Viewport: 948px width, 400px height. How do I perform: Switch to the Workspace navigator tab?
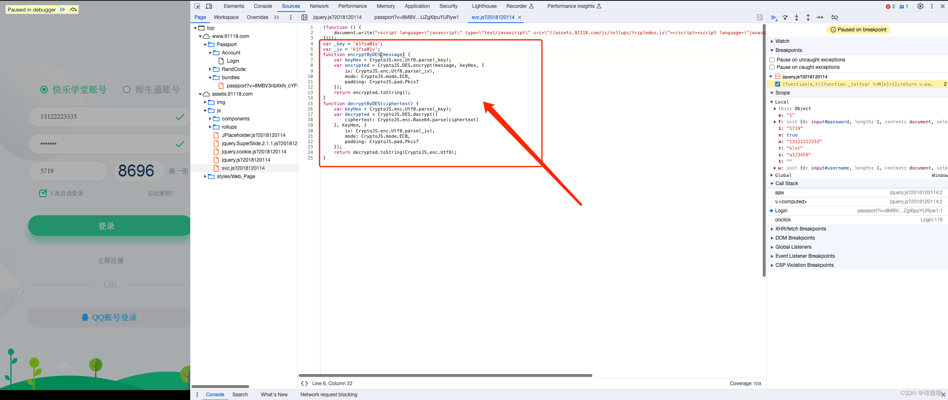coord(226,17)
